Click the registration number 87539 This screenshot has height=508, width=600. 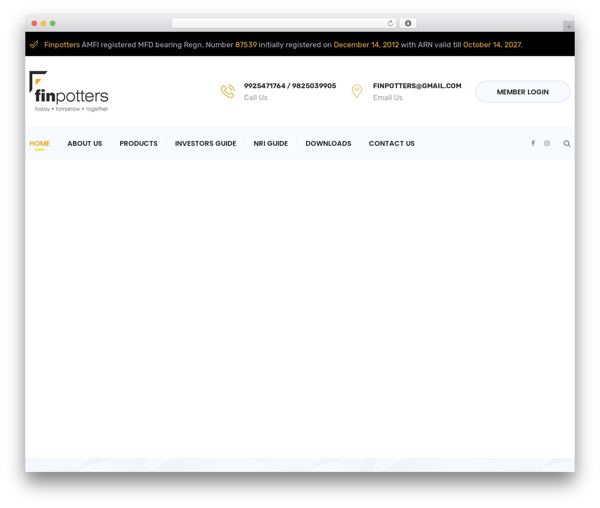[x=246, y=45]
